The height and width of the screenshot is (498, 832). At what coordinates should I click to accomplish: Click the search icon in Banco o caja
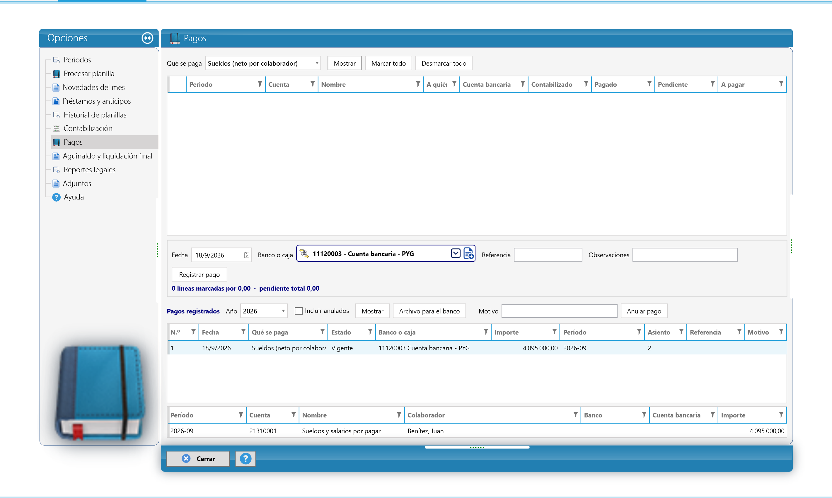point(304,253)
